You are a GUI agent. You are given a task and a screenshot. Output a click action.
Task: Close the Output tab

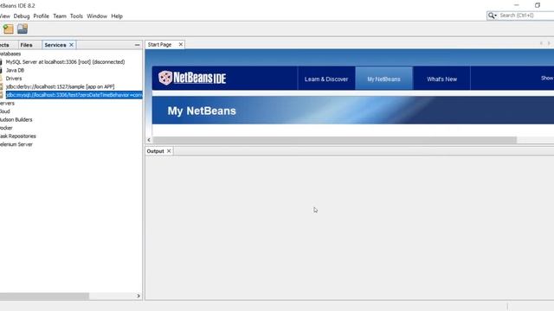(x=169, y=151)
